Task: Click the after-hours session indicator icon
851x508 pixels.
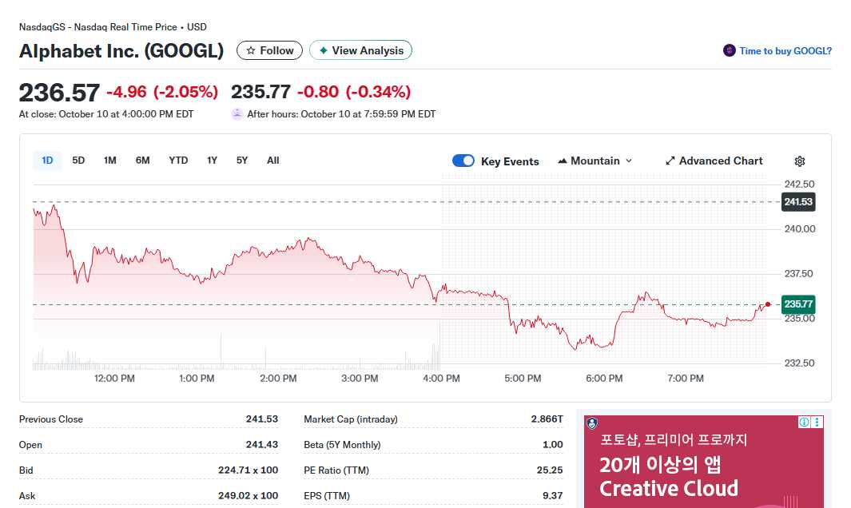Action: (x=237, y=113)
